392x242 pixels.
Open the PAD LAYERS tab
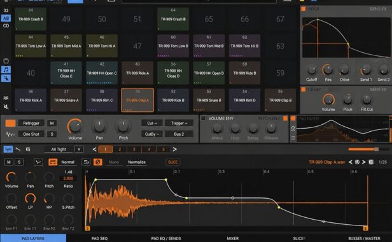click(33, 238)
